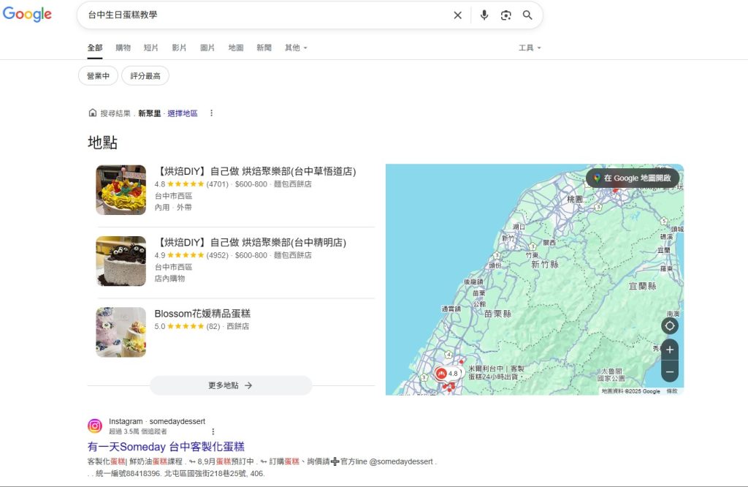748x487 pixels.
Task: Click the (4952) review count
Action: tap(218, 255)
